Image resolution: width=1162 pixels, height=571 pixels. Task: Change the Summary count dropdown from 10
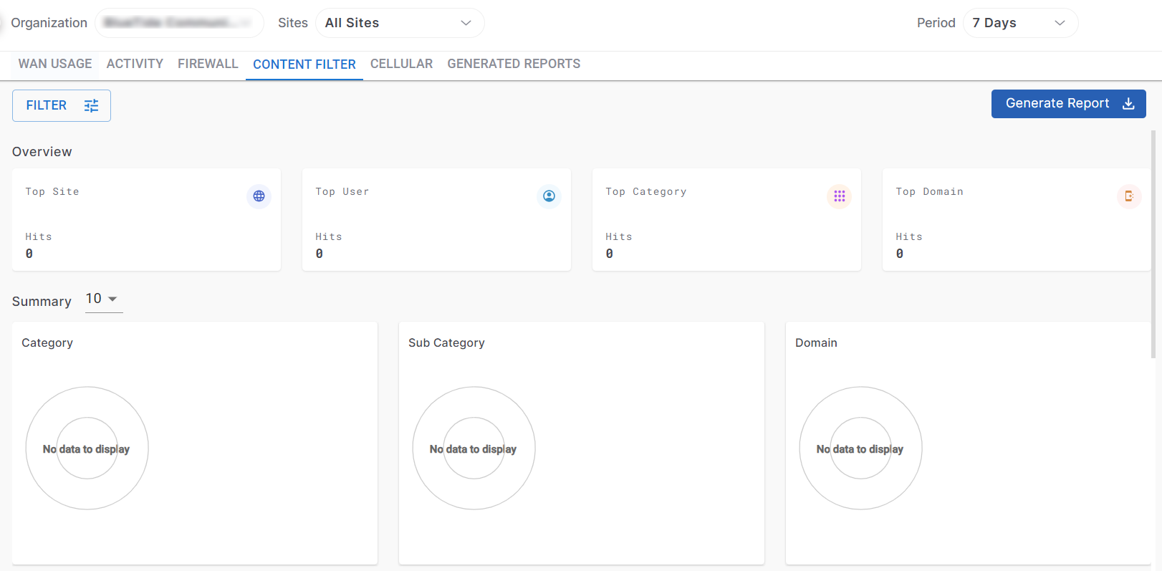pos(103,299)
